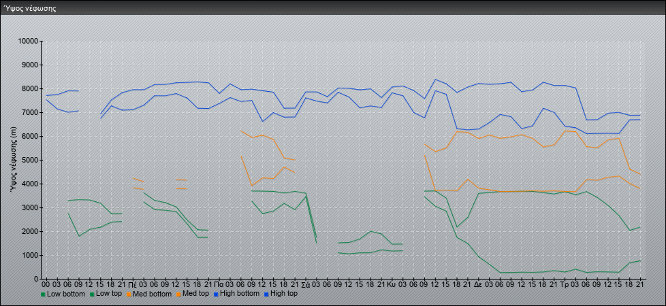Click the green Low top legend square

click(x=93, y=294)
